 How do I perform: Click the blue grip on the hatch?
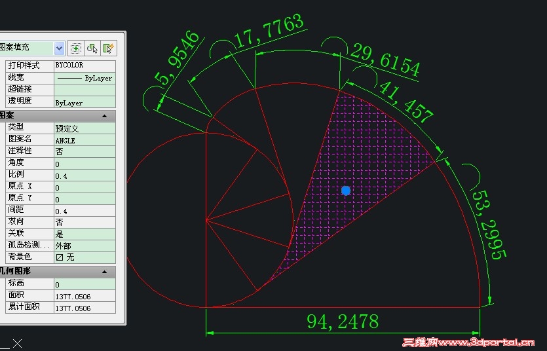click(346, 191)
